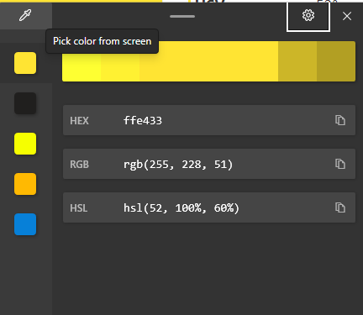This screenshot has height=315, width=363.
Task: Copy the RGB value to clipboard
Action: (340, 164)
